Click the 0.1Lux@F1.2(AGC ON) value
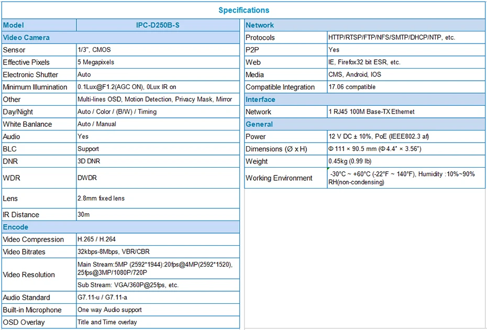Screen dimensions: 487x330 [x=127, y=87]
